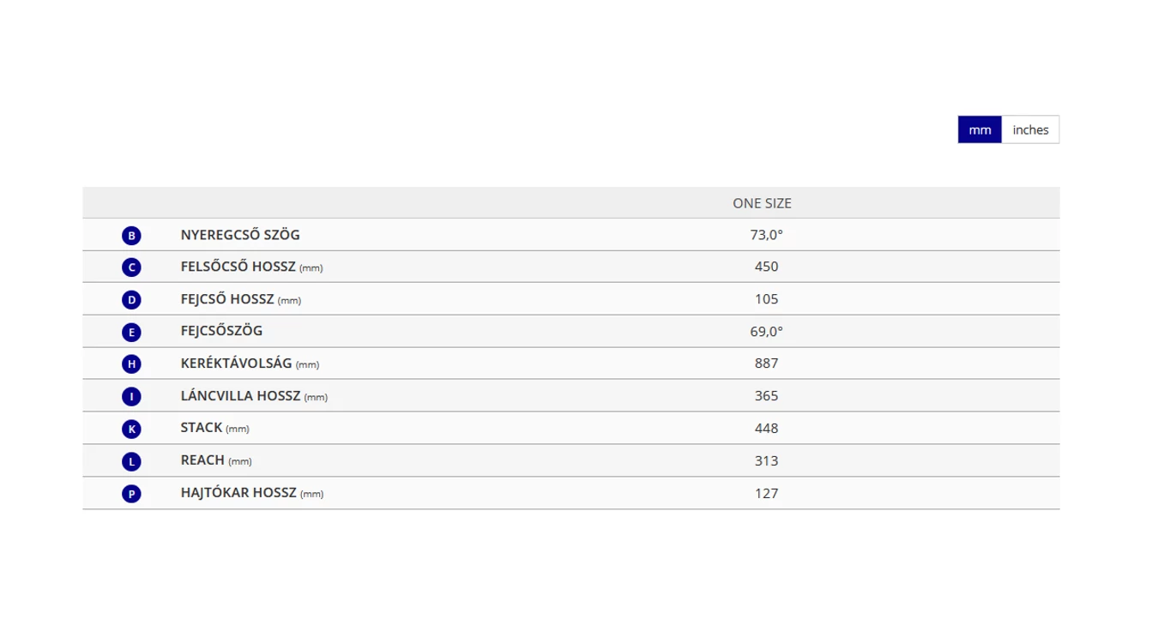The width and height of the screenshot is (1158, 643).
Task: Click the Stack value 448
Action: [766, 428]
